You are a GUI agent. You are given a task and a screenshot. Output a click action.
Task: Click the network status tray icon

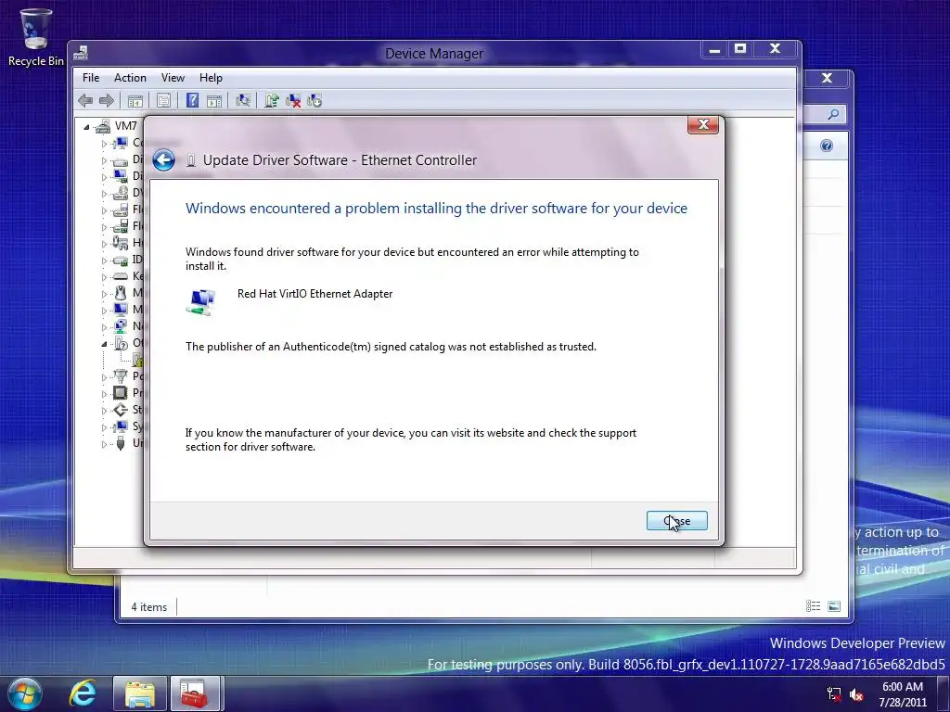tap(834, 694)
